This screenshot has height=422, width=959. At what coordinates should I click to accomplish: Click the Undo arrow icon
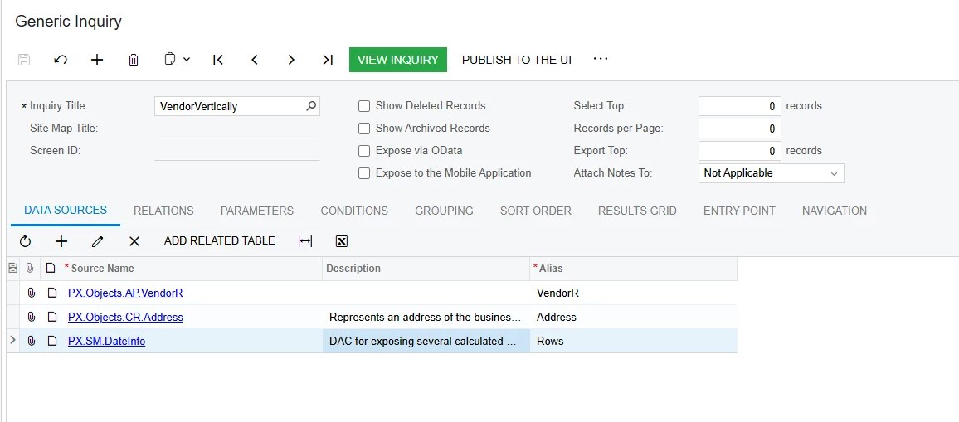coord(61,60)
